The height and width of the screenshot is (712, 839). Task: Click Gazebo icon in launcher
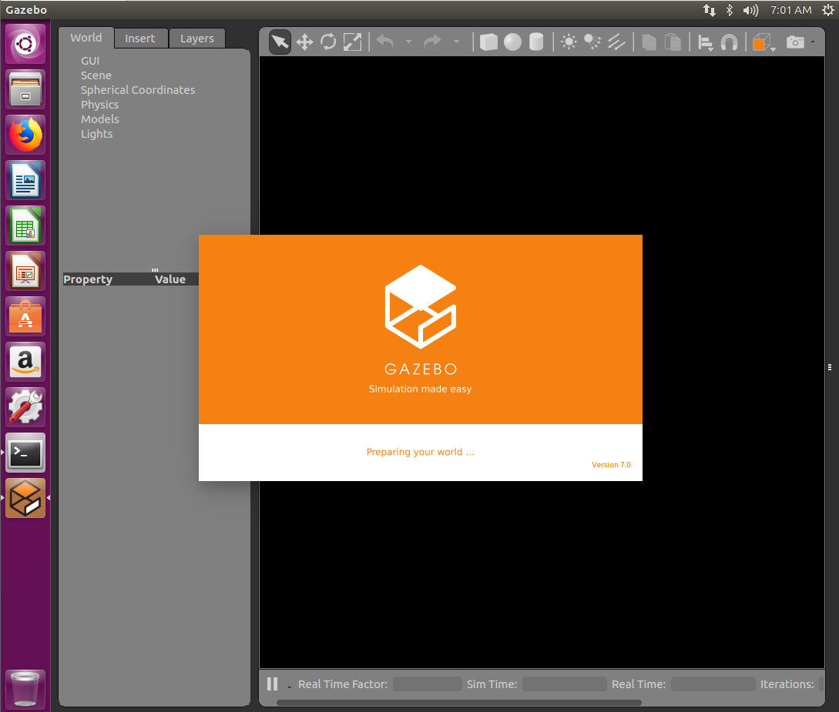click(25, 498)
